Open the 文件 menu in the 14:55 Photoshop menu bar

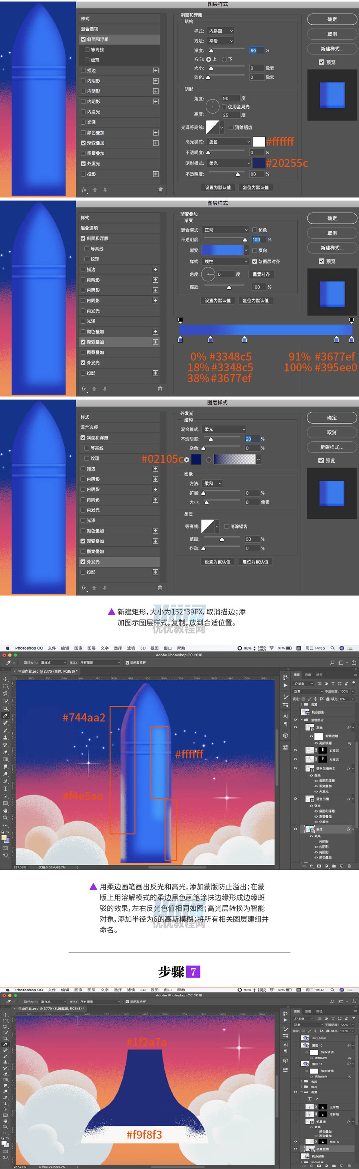tap(52, 648)
